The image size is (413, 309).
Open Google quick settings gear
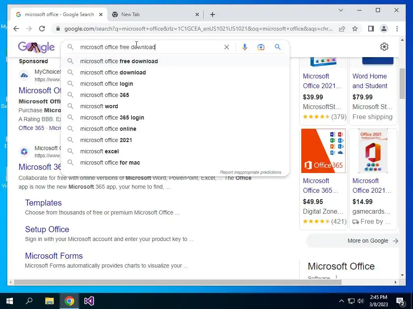pos(384,47)
